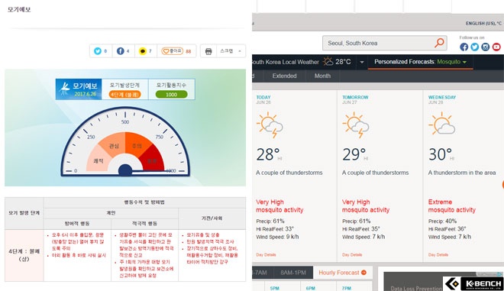Click today's Very High mosquito activity text
The width and height of the screenshot is (504, 291).
[x=279, y=205]
